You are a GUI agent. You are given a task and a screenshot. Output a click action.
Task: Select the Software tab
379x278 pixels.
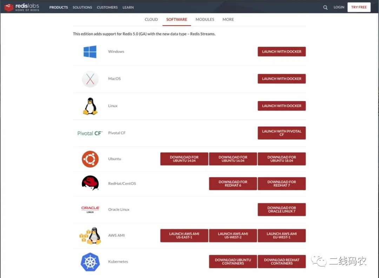pyautogui.click(x=177, y=19)
